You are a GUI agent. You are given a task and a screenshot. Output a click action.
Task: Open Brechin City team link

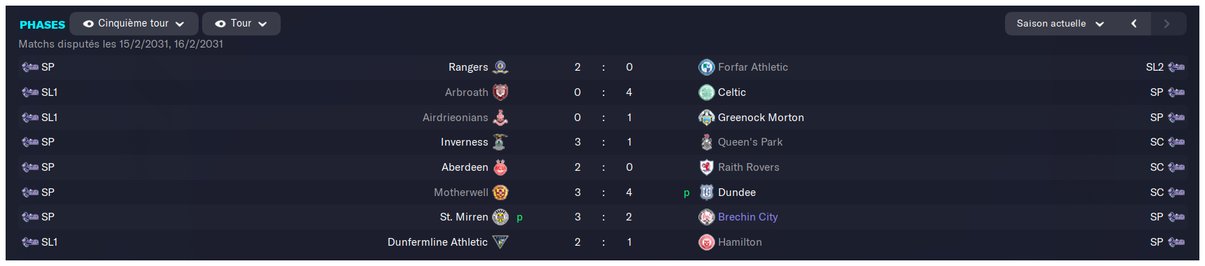point(748,217)
